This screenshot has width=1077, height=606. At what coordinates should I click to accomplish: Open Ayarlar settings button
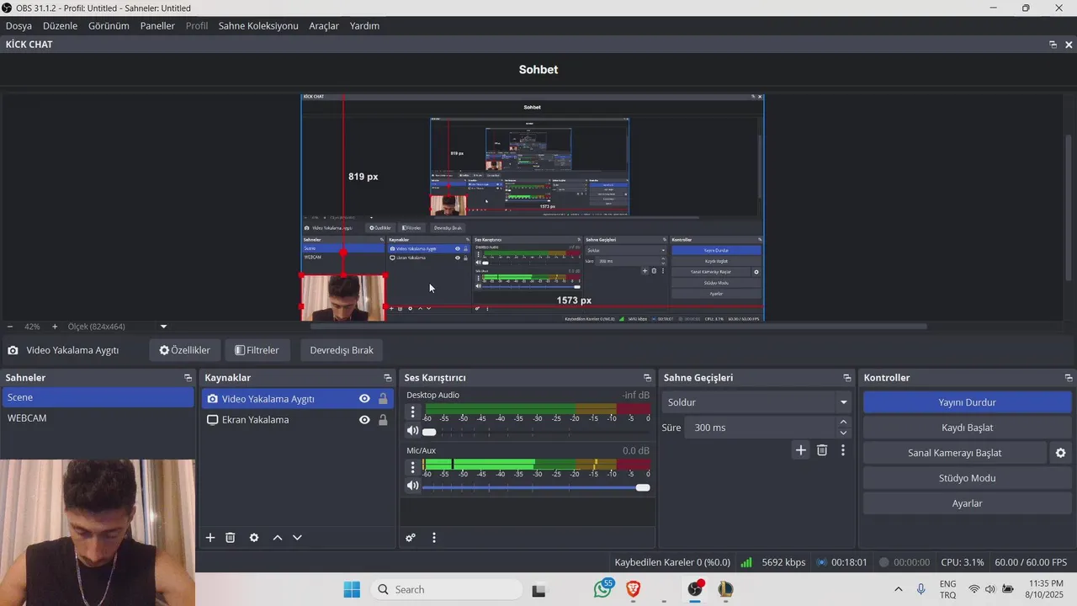(967, 503)
